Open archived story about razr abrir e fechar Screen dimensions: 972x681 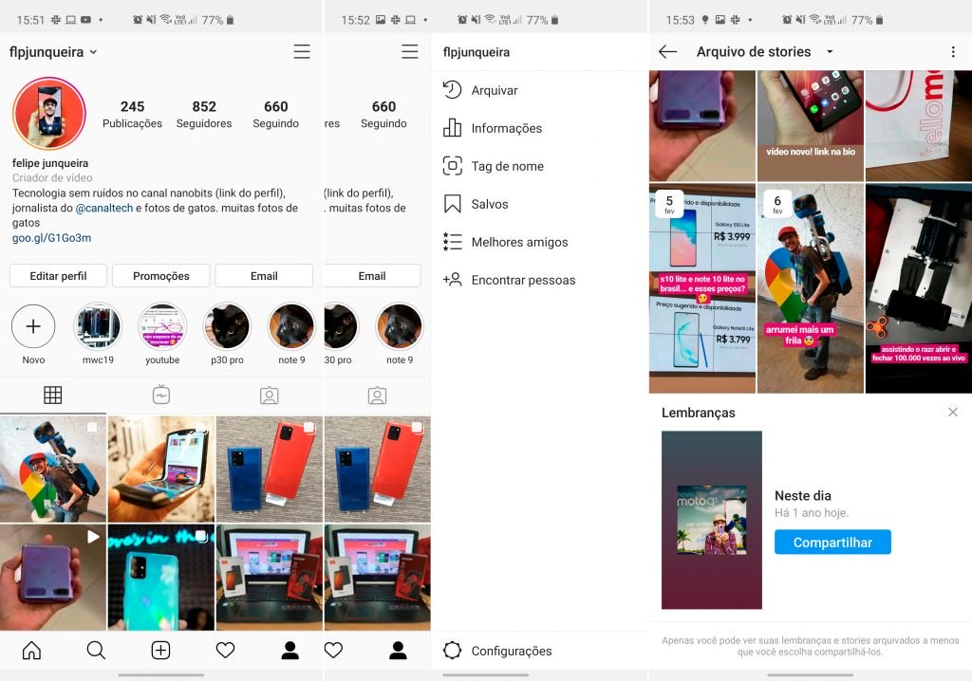point(919,288)
